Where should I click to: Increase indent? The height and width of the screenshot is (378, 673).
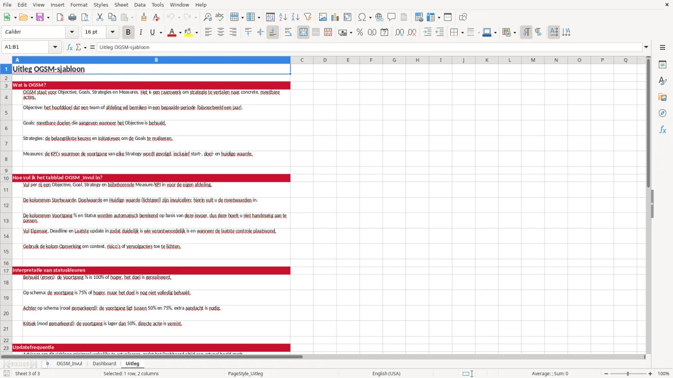pos(427,32)
